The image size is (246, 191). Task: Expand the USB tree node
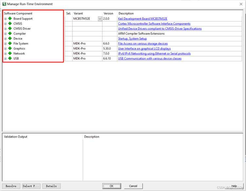click(5, 58)
